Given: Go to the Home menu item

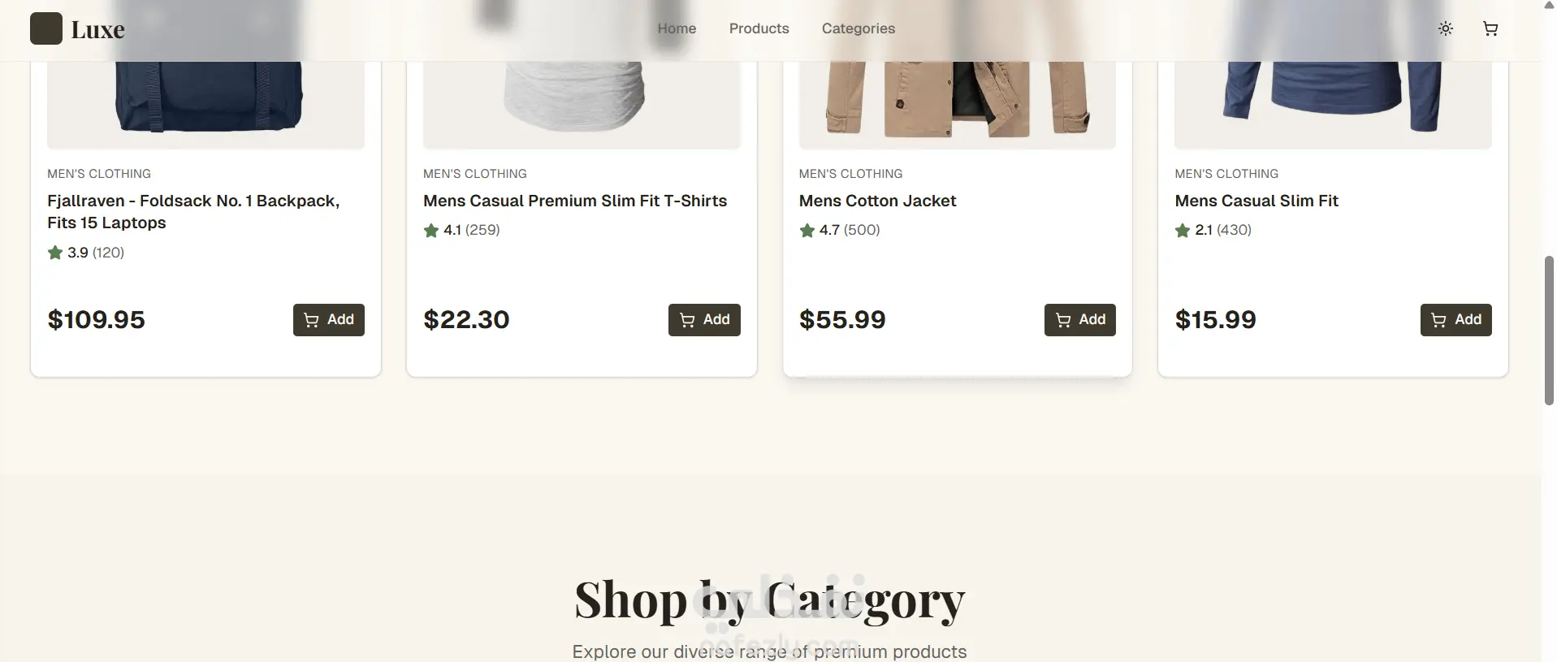Looking at the screenshot, I should coord(677,28).
